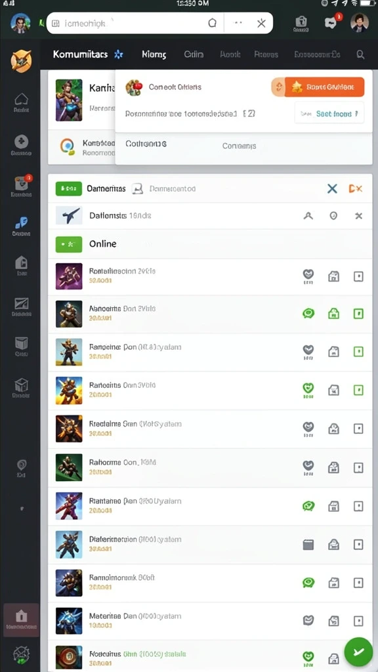Toggle the square box in the Ramnoimonmk row
Viewport: 378px width, 672px height.
(x=358, y=583)
